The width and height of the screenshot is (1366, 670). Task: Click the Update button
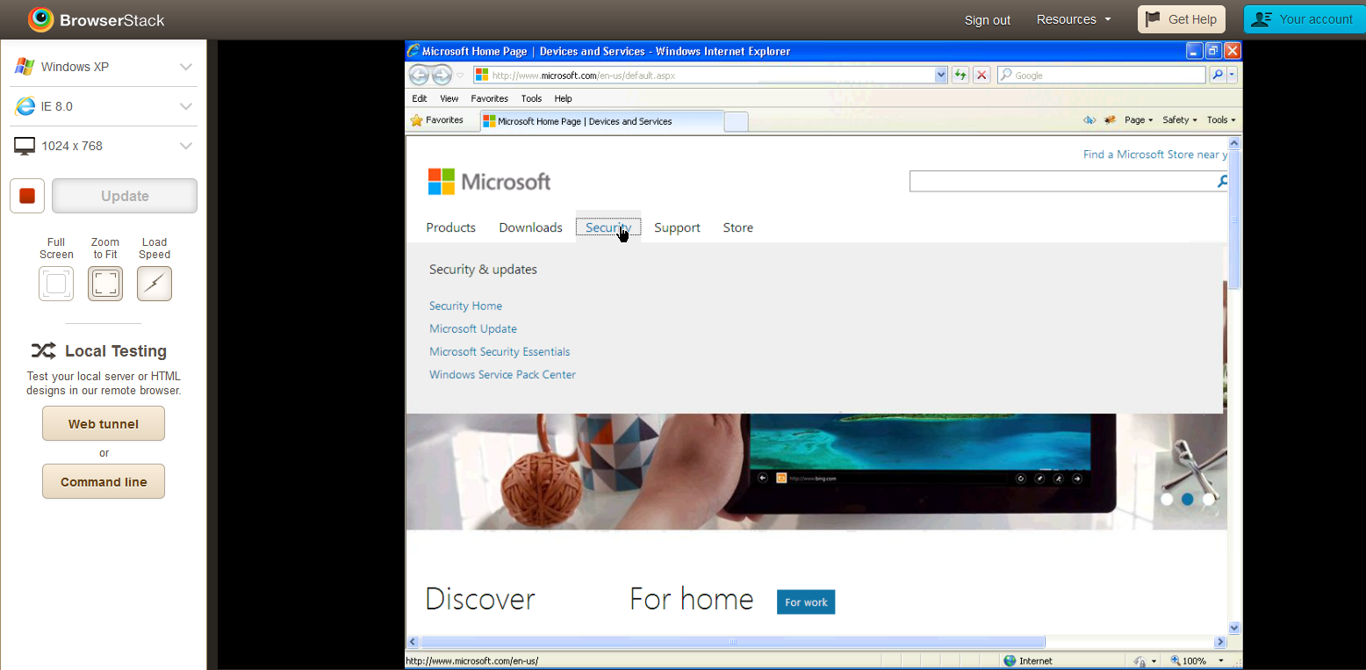[125, 196]
